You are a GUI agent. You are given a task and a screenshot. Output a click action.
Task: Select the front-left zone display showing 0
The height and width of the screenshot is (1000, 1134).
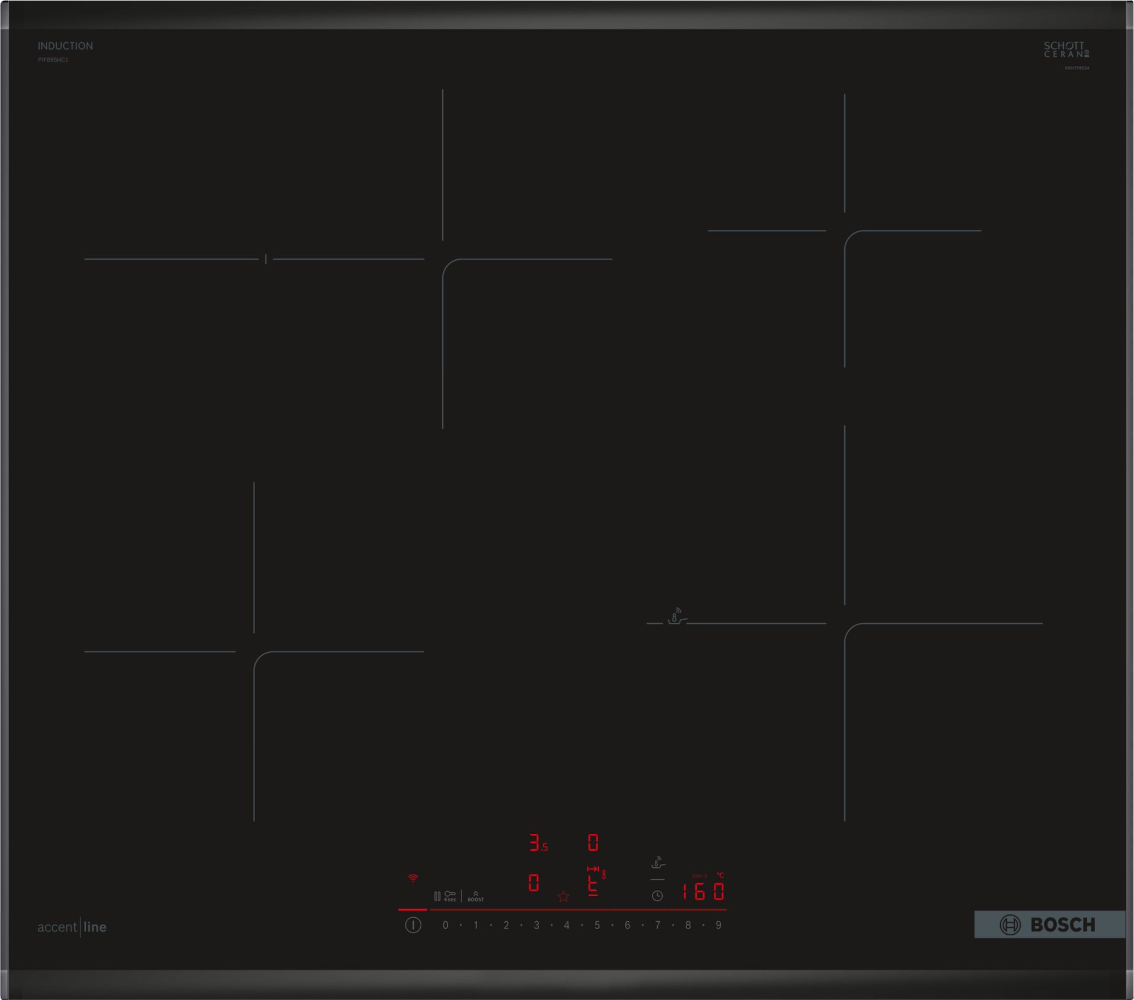(534, 883)
